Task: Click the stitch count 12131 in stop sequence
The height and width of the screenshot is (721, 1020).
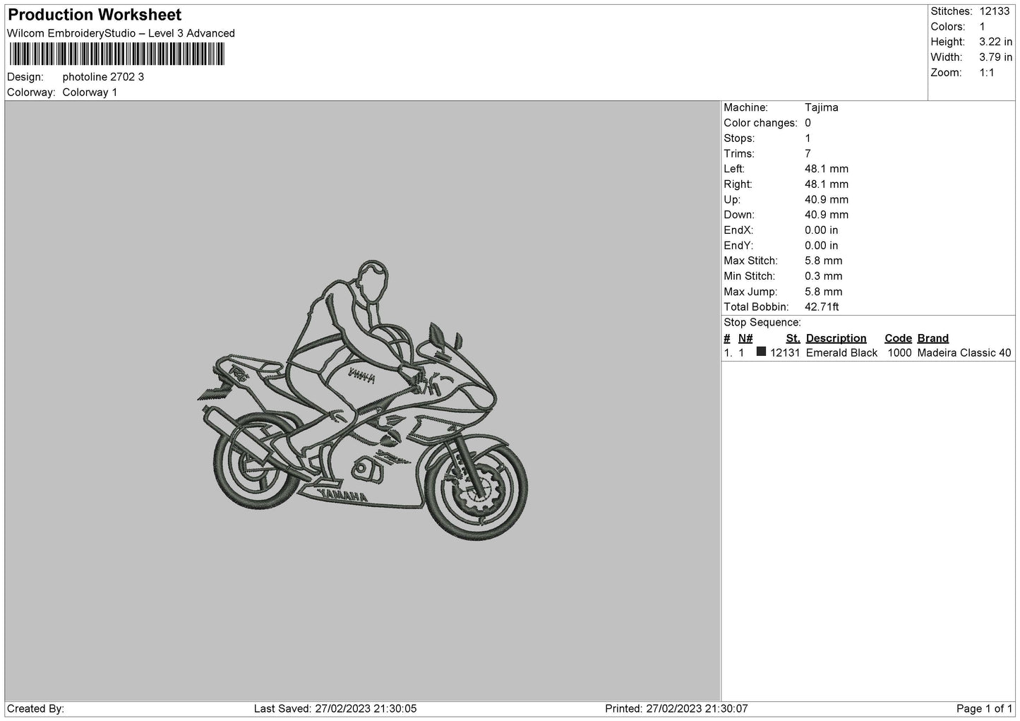Action: (785, 353)
